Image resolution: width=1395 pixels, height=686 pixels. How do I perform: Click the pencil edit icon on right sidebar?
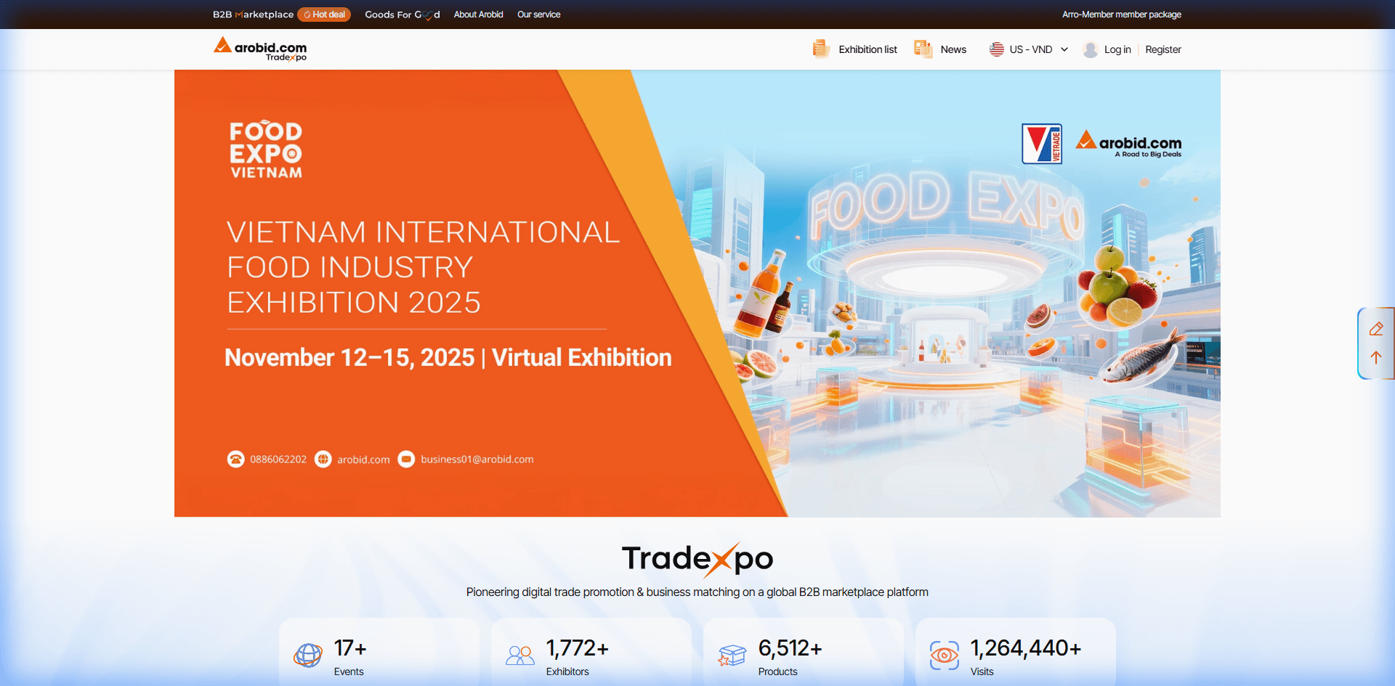coord(1377,328)
